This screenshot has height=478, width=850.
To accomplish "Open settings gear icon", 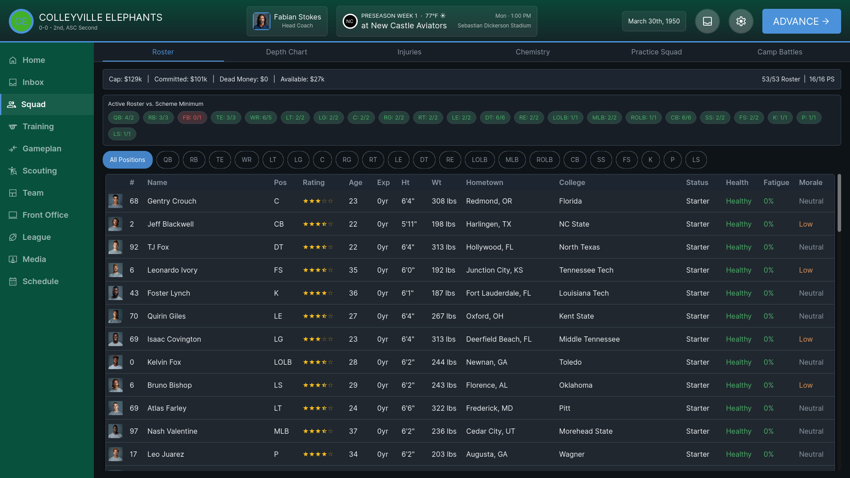I will click(741, 21).
